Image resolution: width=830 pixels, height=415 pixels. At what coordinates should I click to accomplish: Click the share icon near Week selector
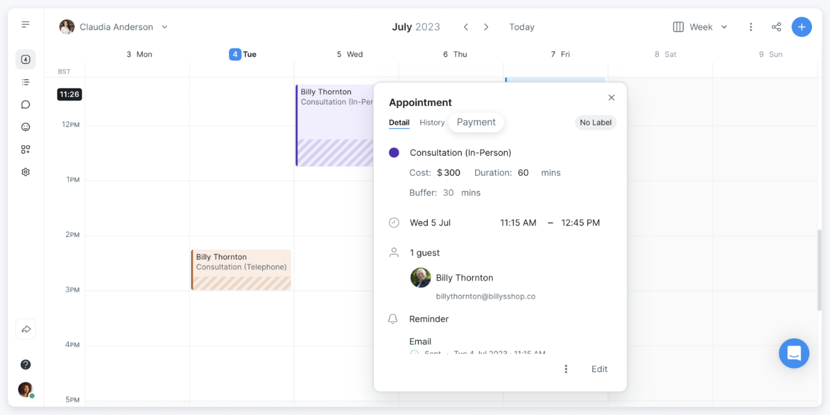point(776,27)
